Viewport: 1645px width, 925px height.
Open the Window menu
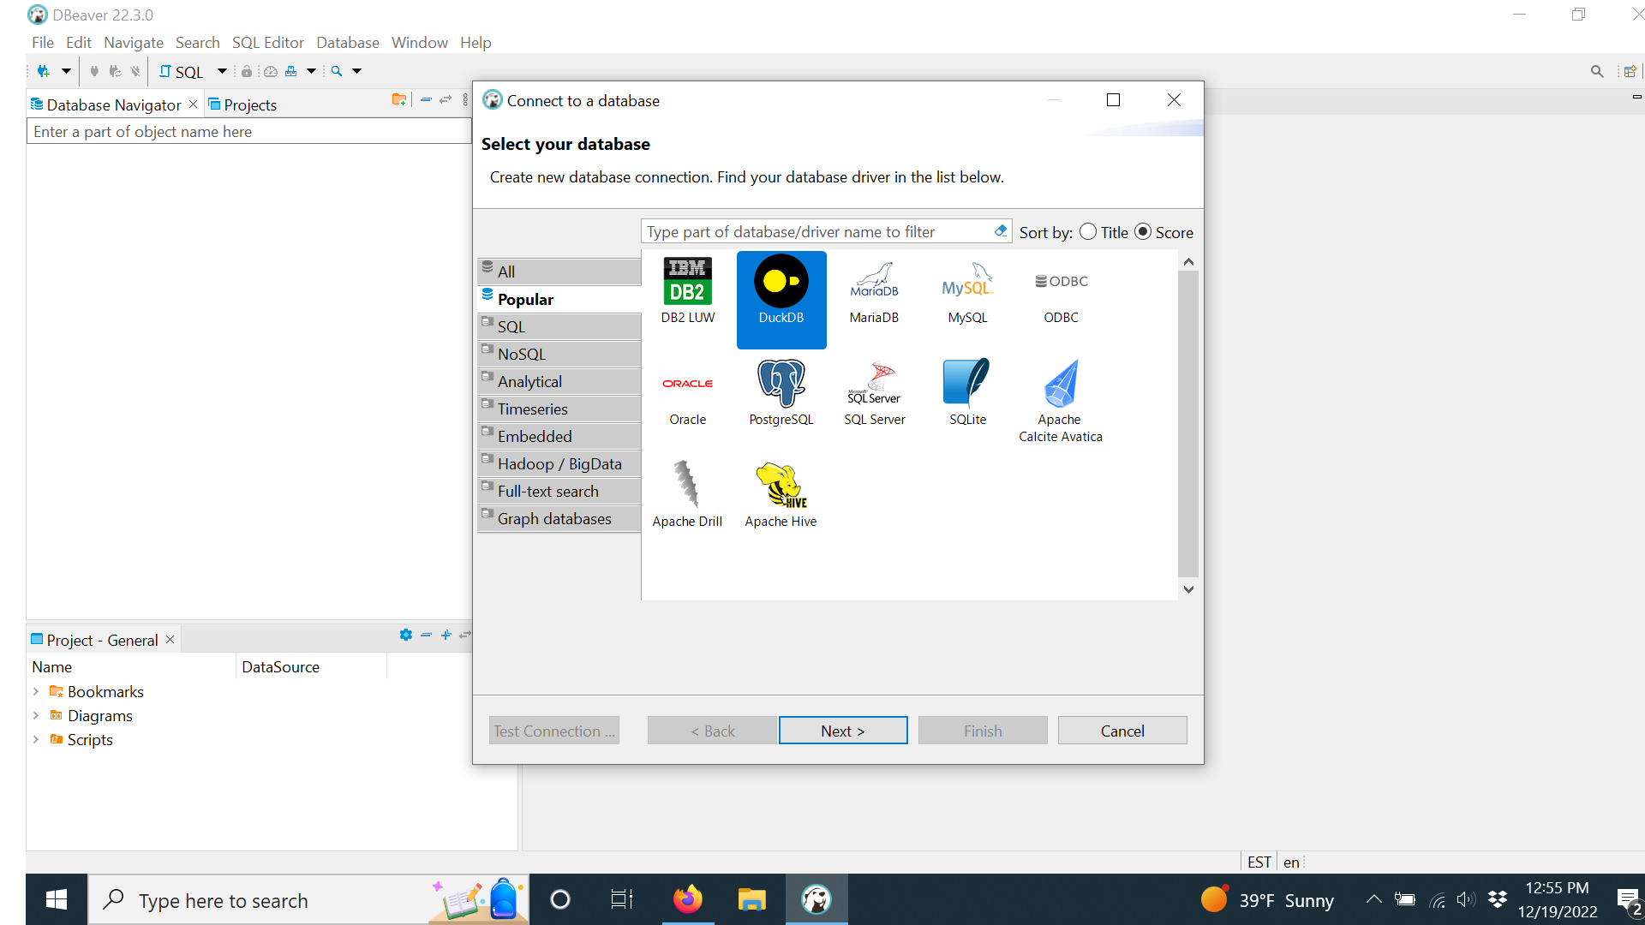(x=419, y=42)
